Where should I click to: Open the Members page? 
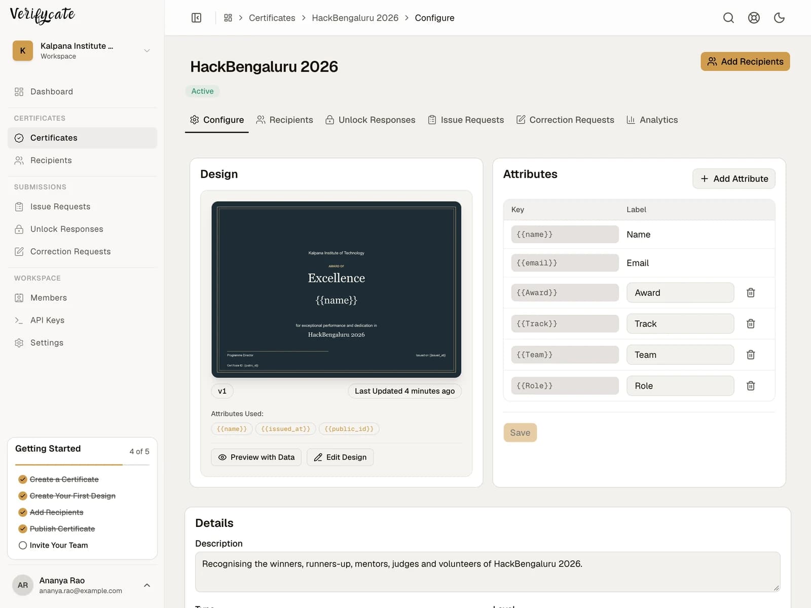tap(82, 298)
